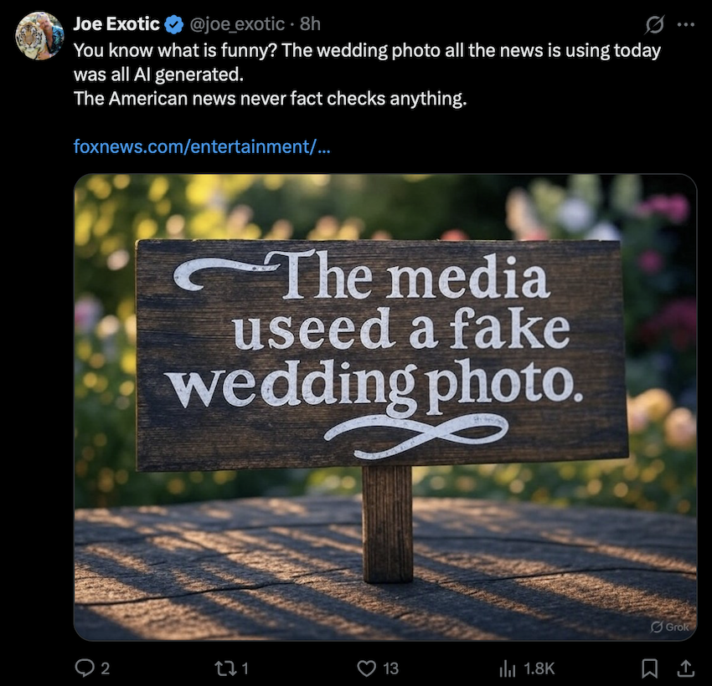Open Joe Exotic's profile picture avatar
The width and height of the screenshot is (712, 686).
pyautogui.click(x=39, y=36)
